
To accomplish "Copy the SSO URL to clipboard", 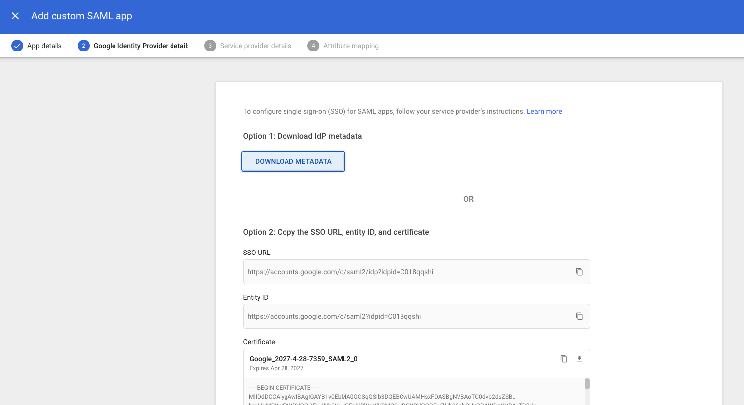I will click(x=579, y=272).
